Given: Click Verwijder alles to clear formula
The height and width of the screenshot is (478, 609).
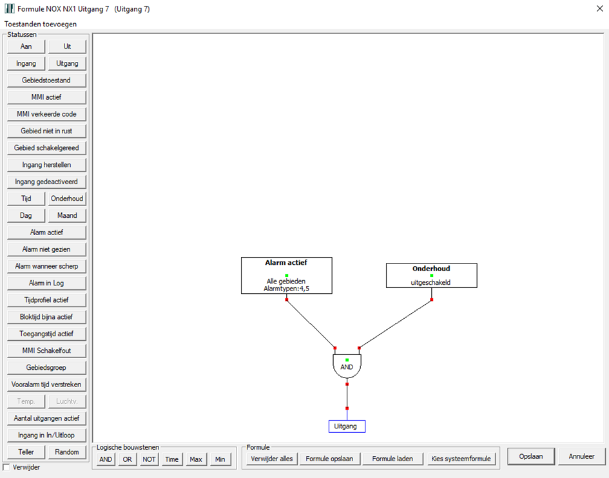Looking at the screenshot, I should click(x=271, y=459).
